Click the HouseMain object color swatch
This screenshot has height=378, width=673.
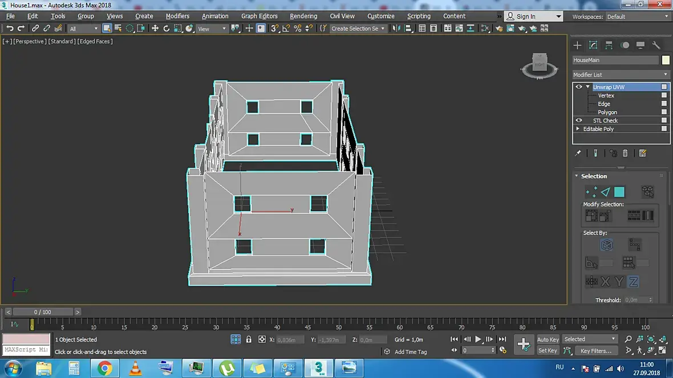coord(665,60)
